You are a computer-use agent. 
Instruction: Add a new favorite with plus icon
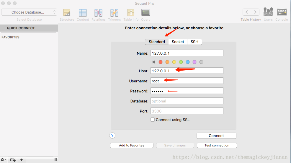(22, 160)
